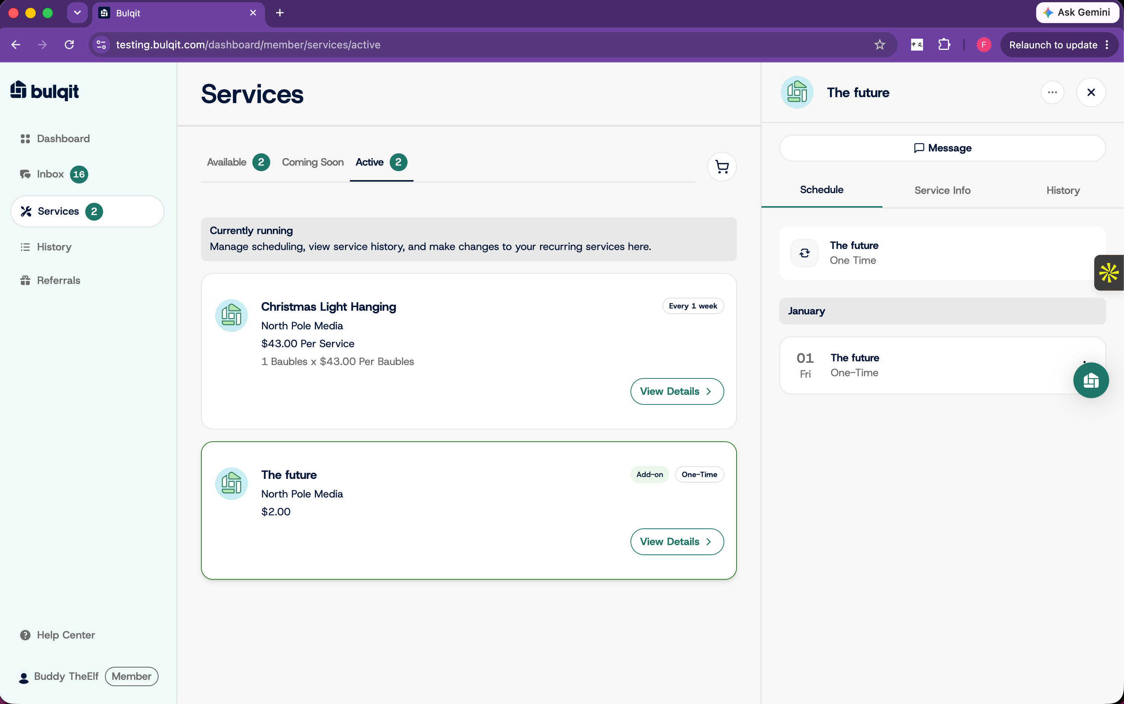Bookmark this page with the star icon
Screen dimensions: 1124x704
click(879, 45)
